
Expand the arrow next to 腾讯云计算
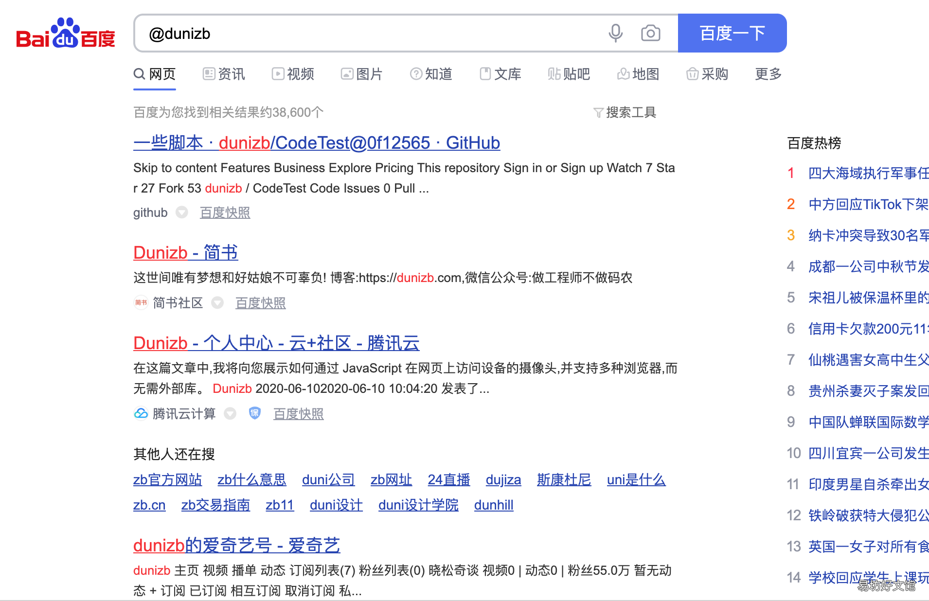point(230,414)
